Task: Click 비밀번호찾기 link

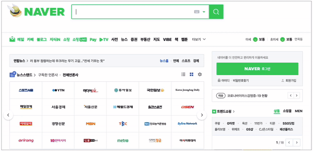Action: coord(241,81)
